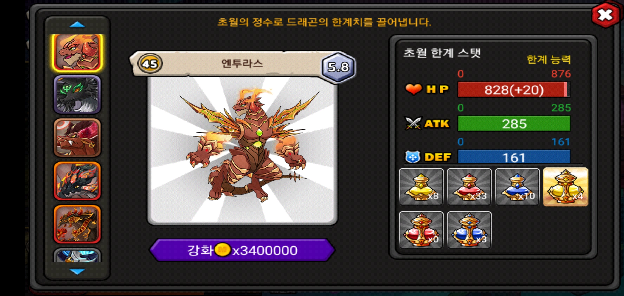Choose the dark lava dragon thumbnail
This screenshot has height=296, width=624.
click(77, 181)
